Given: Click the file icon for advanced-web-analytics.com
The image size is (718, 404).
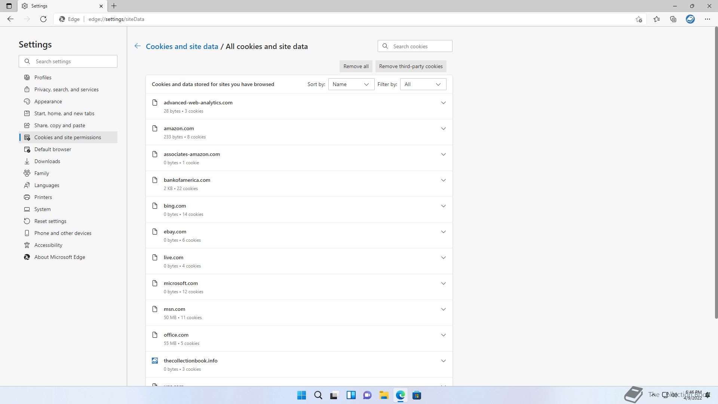Looking at the screenshot, I should click(x=155, y=102).
